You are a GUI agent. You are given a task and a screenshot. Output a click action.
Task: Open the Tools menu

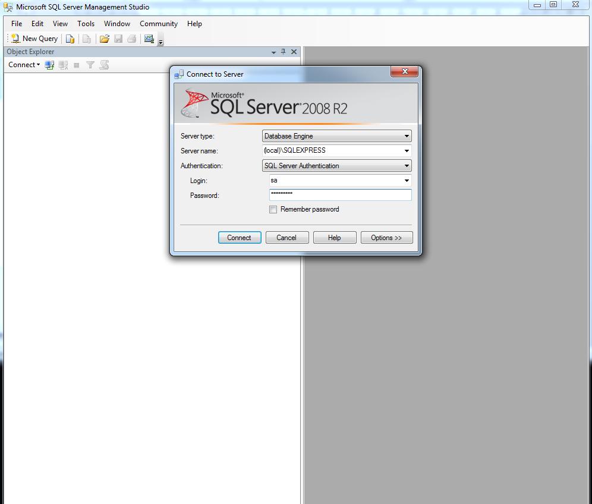point(86,24)
